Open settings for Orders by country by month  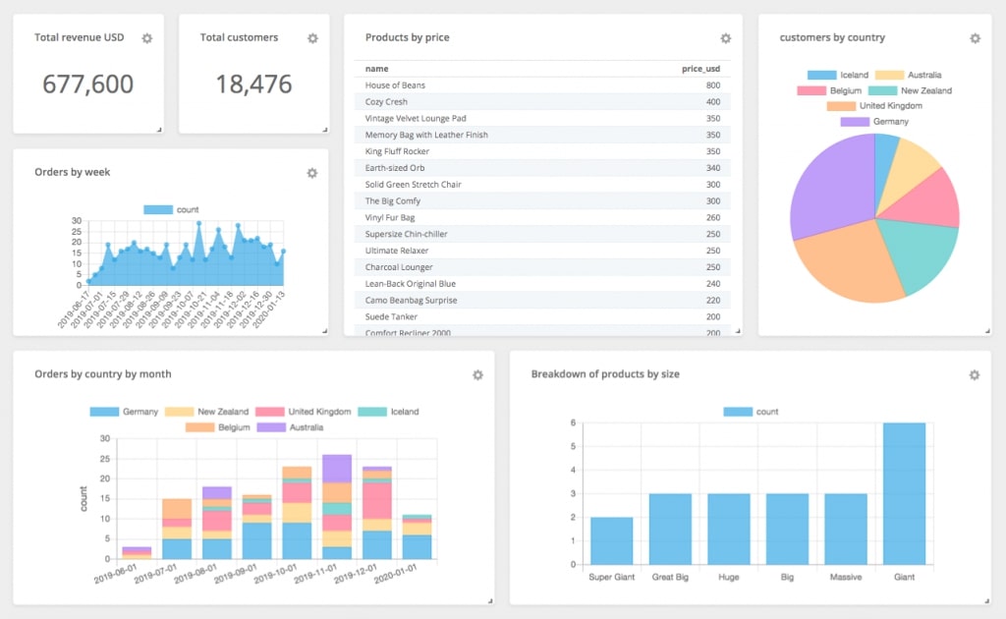tap(477, 375)
